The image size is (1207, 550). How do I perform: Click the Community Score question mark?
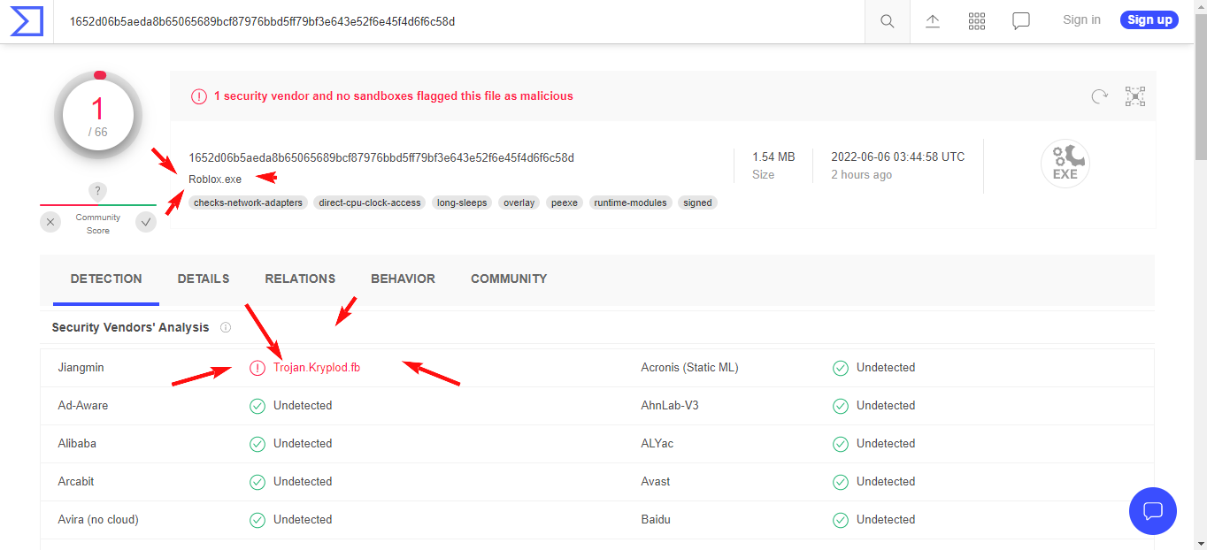coord(97,191)
